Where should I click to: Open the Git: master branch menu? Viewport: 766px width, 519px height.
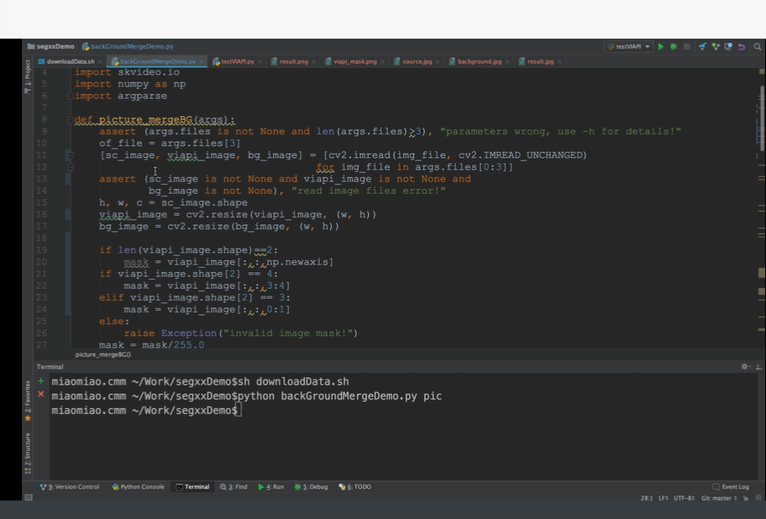[x=719, y=498]
